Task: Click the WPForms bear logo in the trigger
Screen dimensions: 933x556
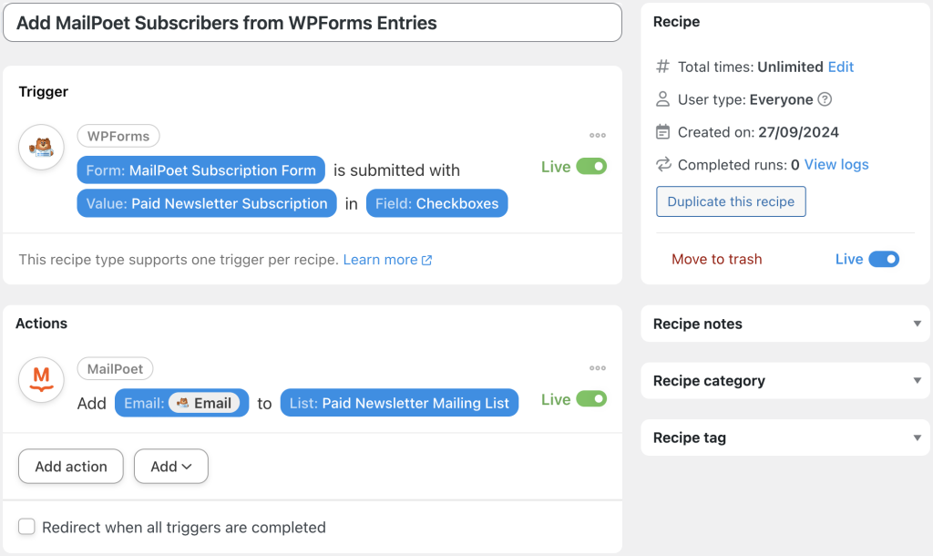Action: point(40,147)
